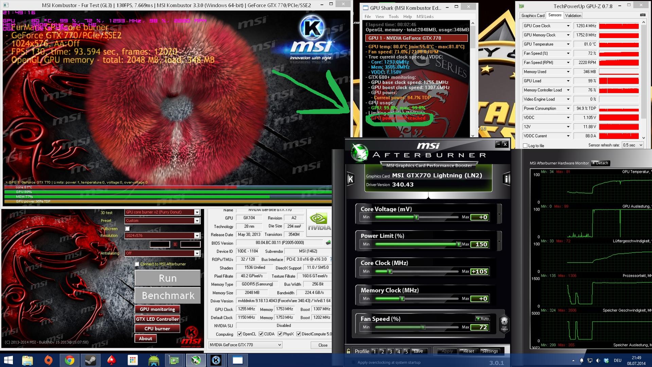Click the Afterburner jet logo icon
This screenshot has width=652, height=367.
click(x=360, y=152)
